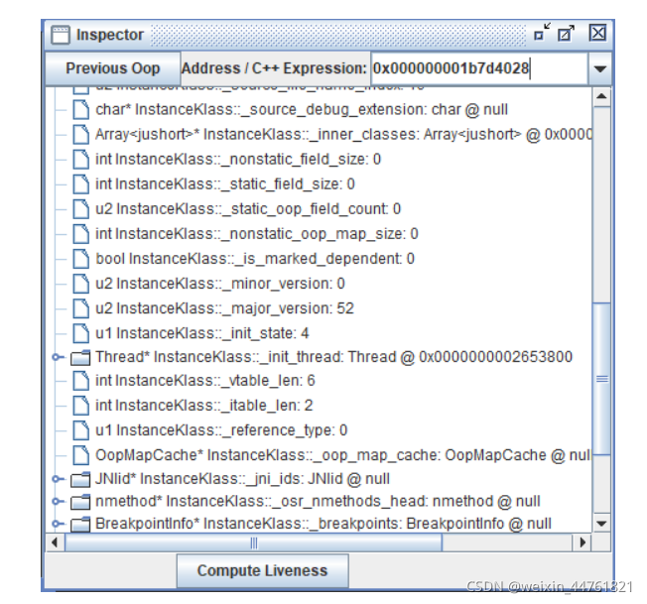Viewport: 647px width, 604px height.
Task: Click file icon of _nonstatic_oop_map_size row
Action: point(80,234)
